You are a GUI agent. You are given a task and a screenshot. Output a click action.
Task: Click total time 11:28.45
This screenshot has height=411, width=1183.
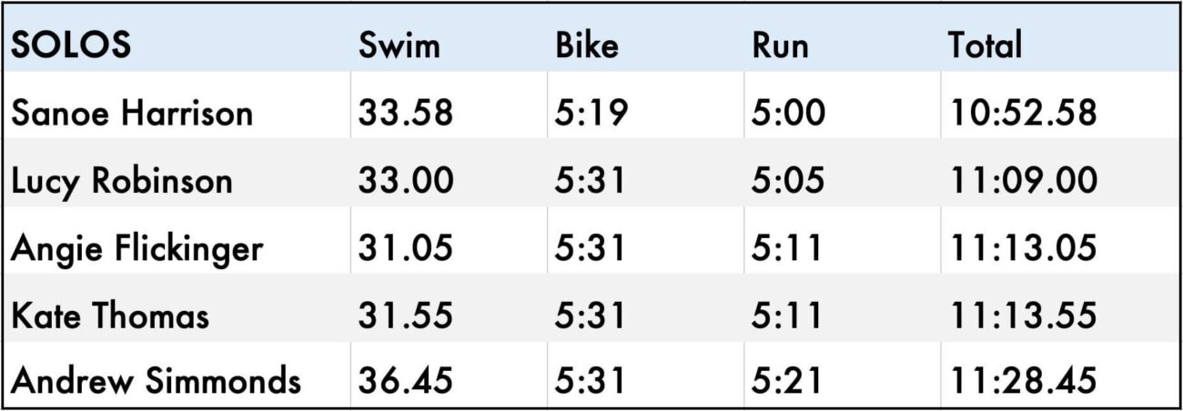tap(1023, 381)
